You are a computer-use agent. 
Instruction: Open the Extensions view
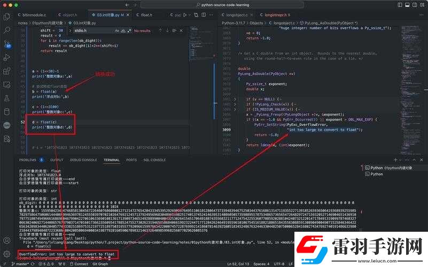pos(7,71)
